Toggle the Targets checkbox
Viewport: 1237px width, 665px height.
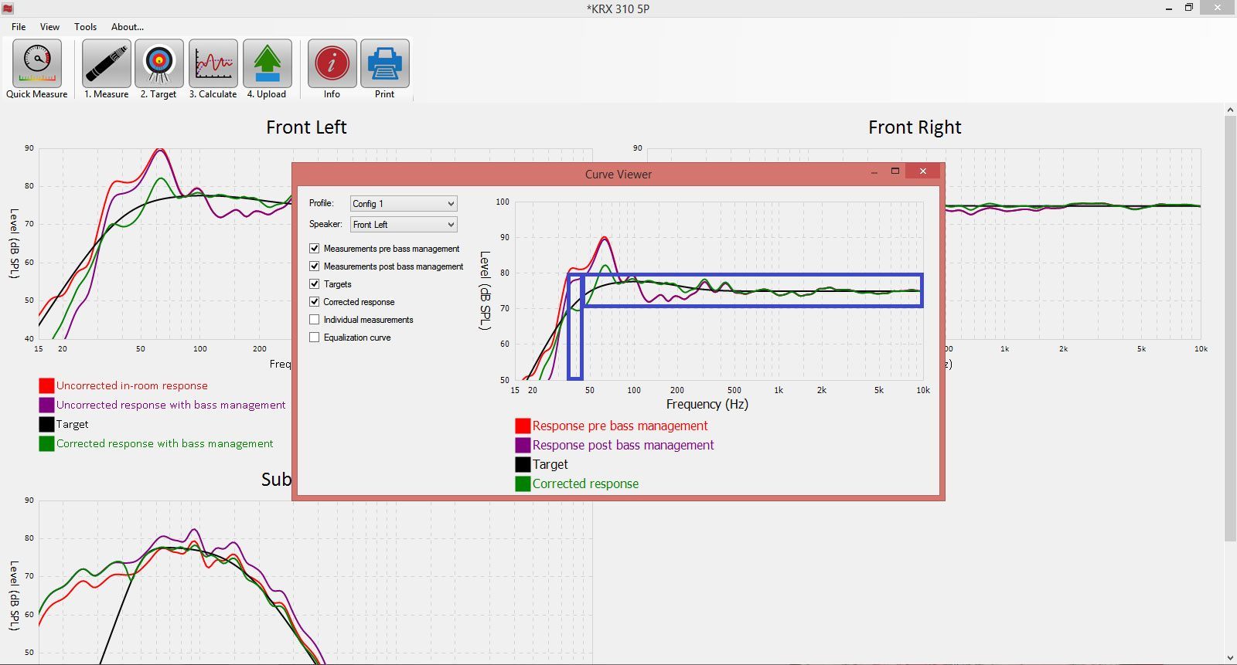pos(315,284)
